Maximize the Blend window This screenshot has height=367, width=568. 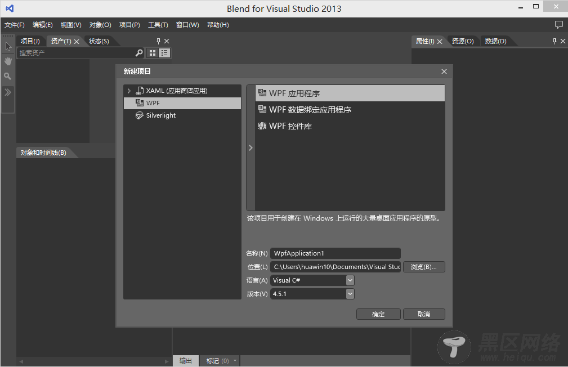tap(536, 6)
